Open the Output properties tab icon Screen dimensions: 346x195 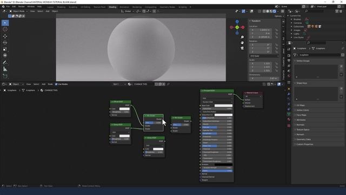coord(289,61)
